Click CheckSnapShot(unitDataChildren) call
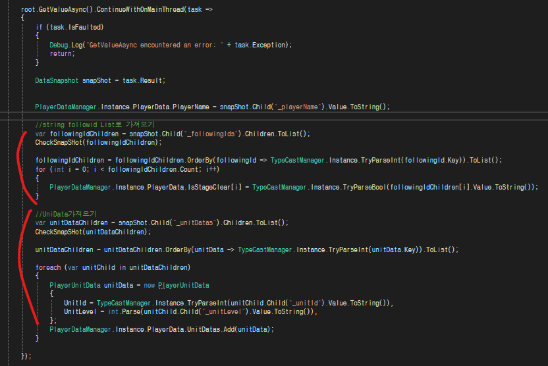548x366 pixels. (93, 232)
